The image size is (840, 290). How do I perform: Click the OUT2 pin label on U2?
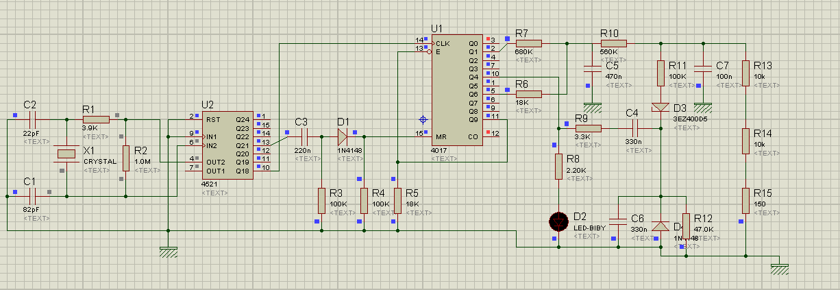tap(215, 162)
